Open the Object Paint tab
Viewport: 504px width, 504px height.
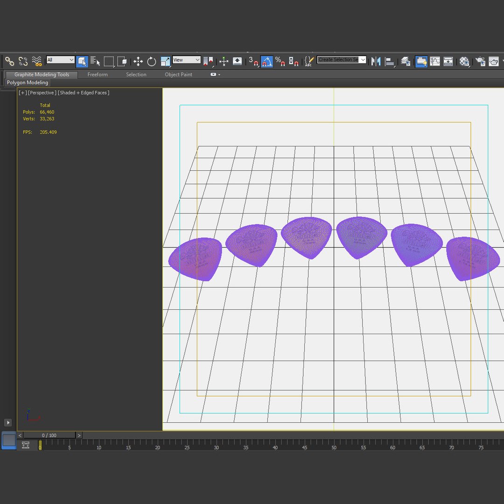click(x=178, y=75)
